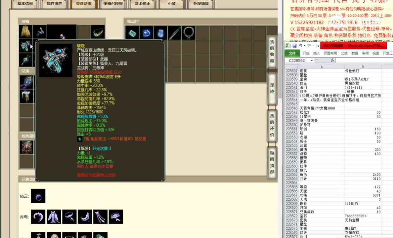This screenshot has height=238, width=393.
Task: Select cell containing 传世燃灯 in row 228537
Action: point(363,71)
